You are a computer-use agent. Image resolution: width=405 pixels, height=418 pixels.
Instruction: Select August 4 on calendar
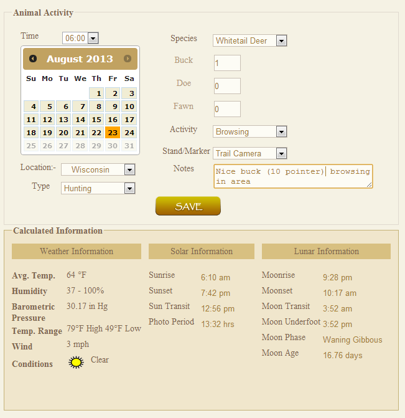31,107
